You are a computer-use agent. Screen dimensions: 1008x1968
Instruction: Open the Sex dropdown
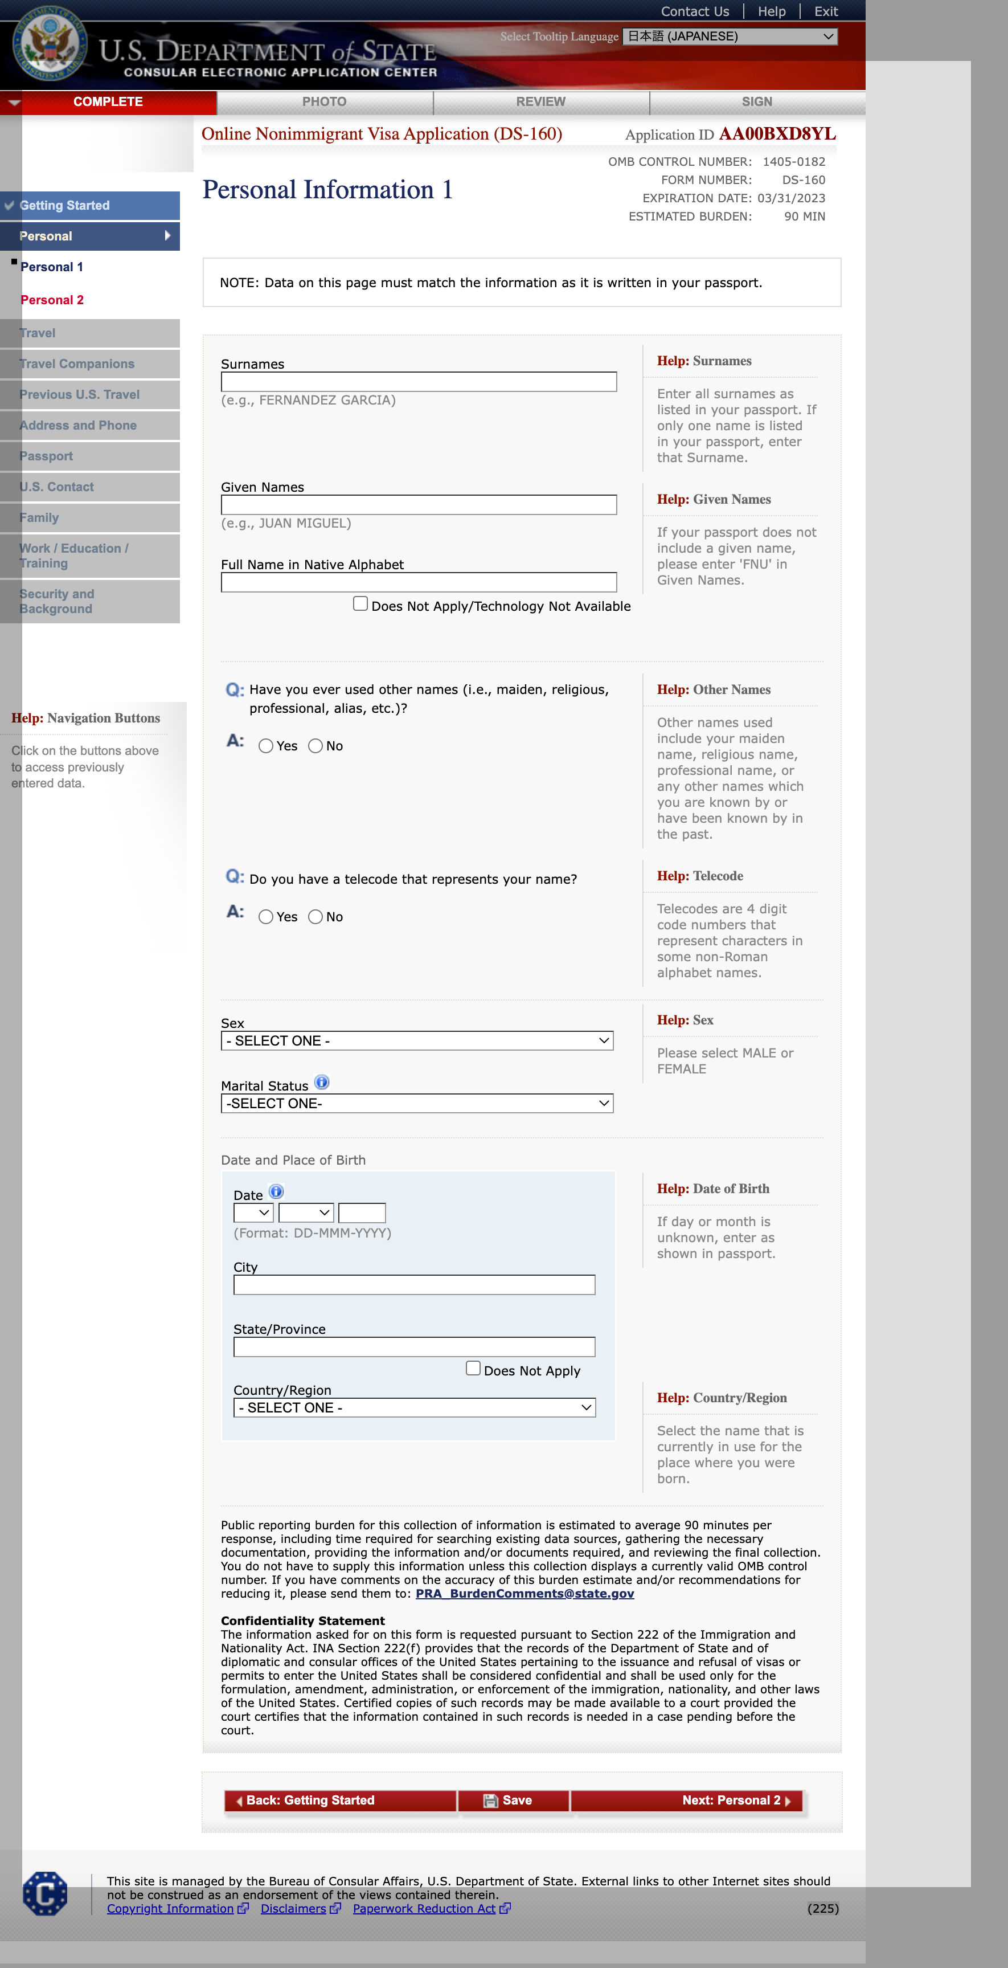(x=417, y=1040)
